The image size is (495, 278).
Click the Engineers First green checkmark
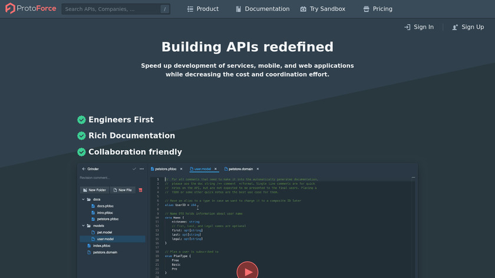[x=81, y=120]
